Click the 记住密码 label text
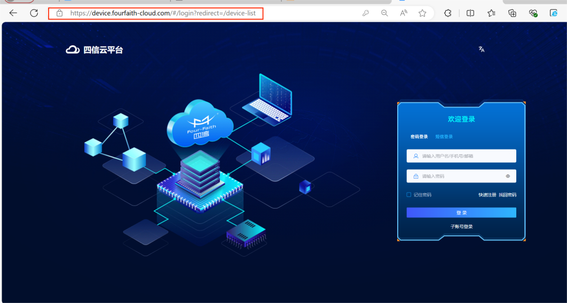 coord(422,195)
